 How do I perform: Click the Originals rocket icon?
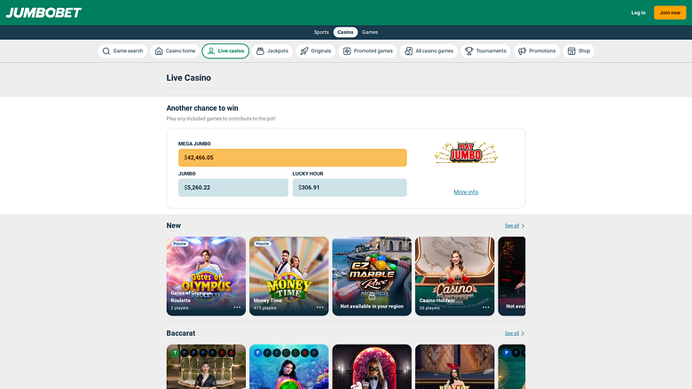[304, 51]
